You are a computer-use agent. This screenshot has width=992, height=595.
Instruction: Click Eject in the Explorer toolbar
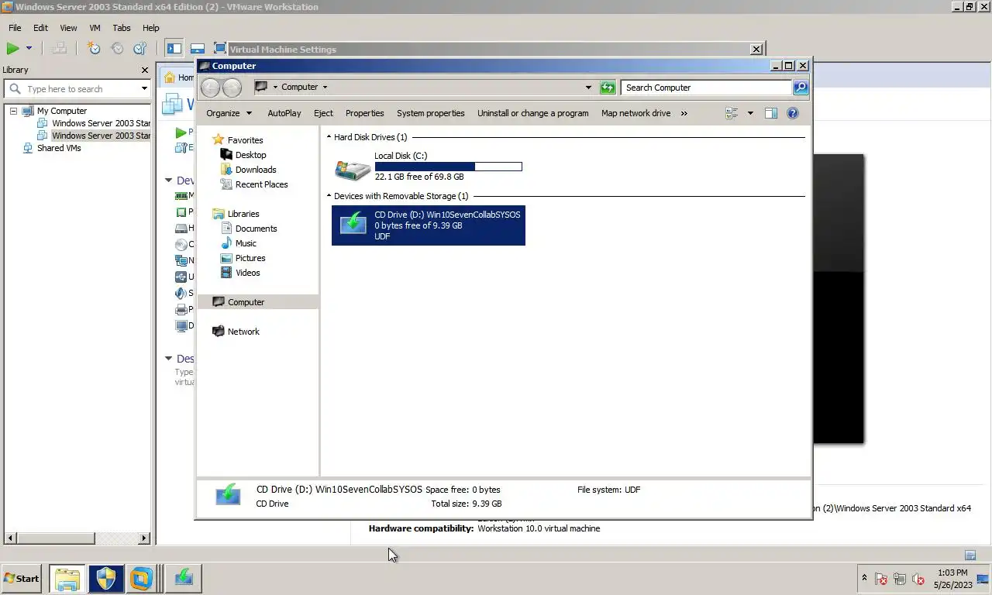point(323,113)
